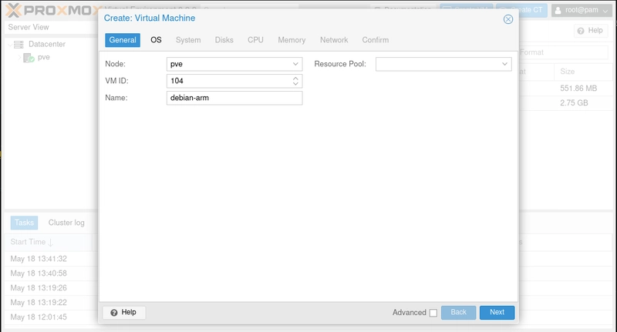Open the Resource Pool dropdown
Viewport: 617px width, 332px height.
(x=505, y=65)
